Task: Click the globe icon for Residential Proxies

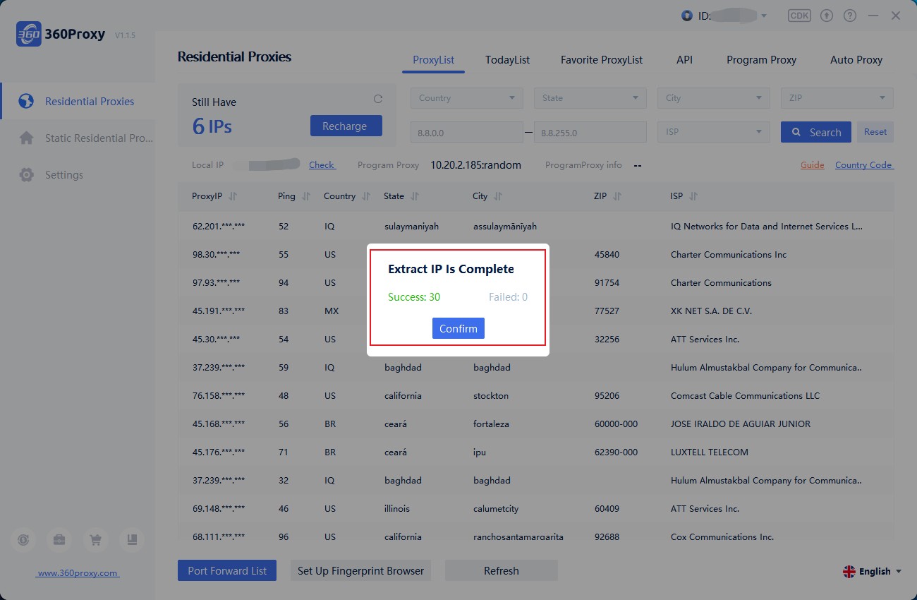Action: [x=26, y=101]
